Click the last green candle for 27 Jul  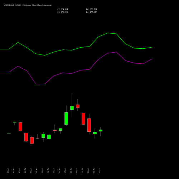(x=101, y=130)
